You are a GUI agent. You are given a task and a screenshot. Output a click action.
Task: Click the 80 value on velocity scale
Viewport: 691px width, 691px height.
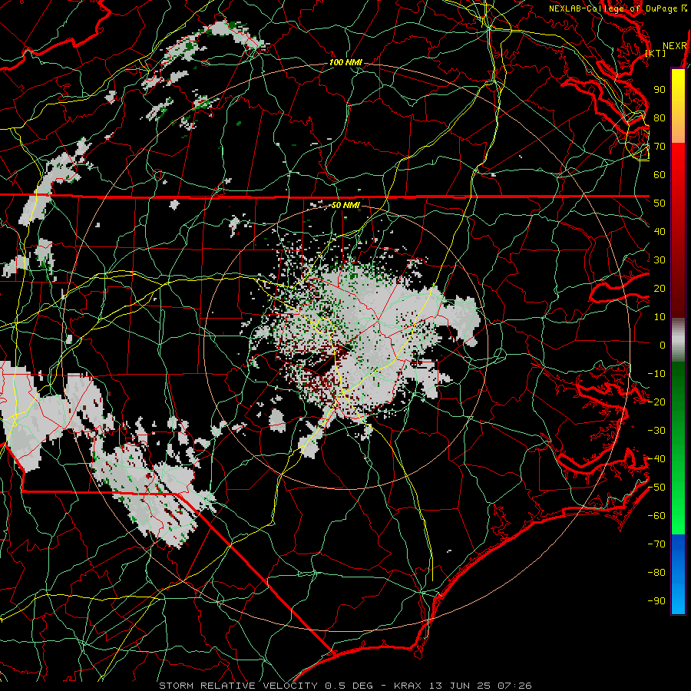click(x=660, y=118)
